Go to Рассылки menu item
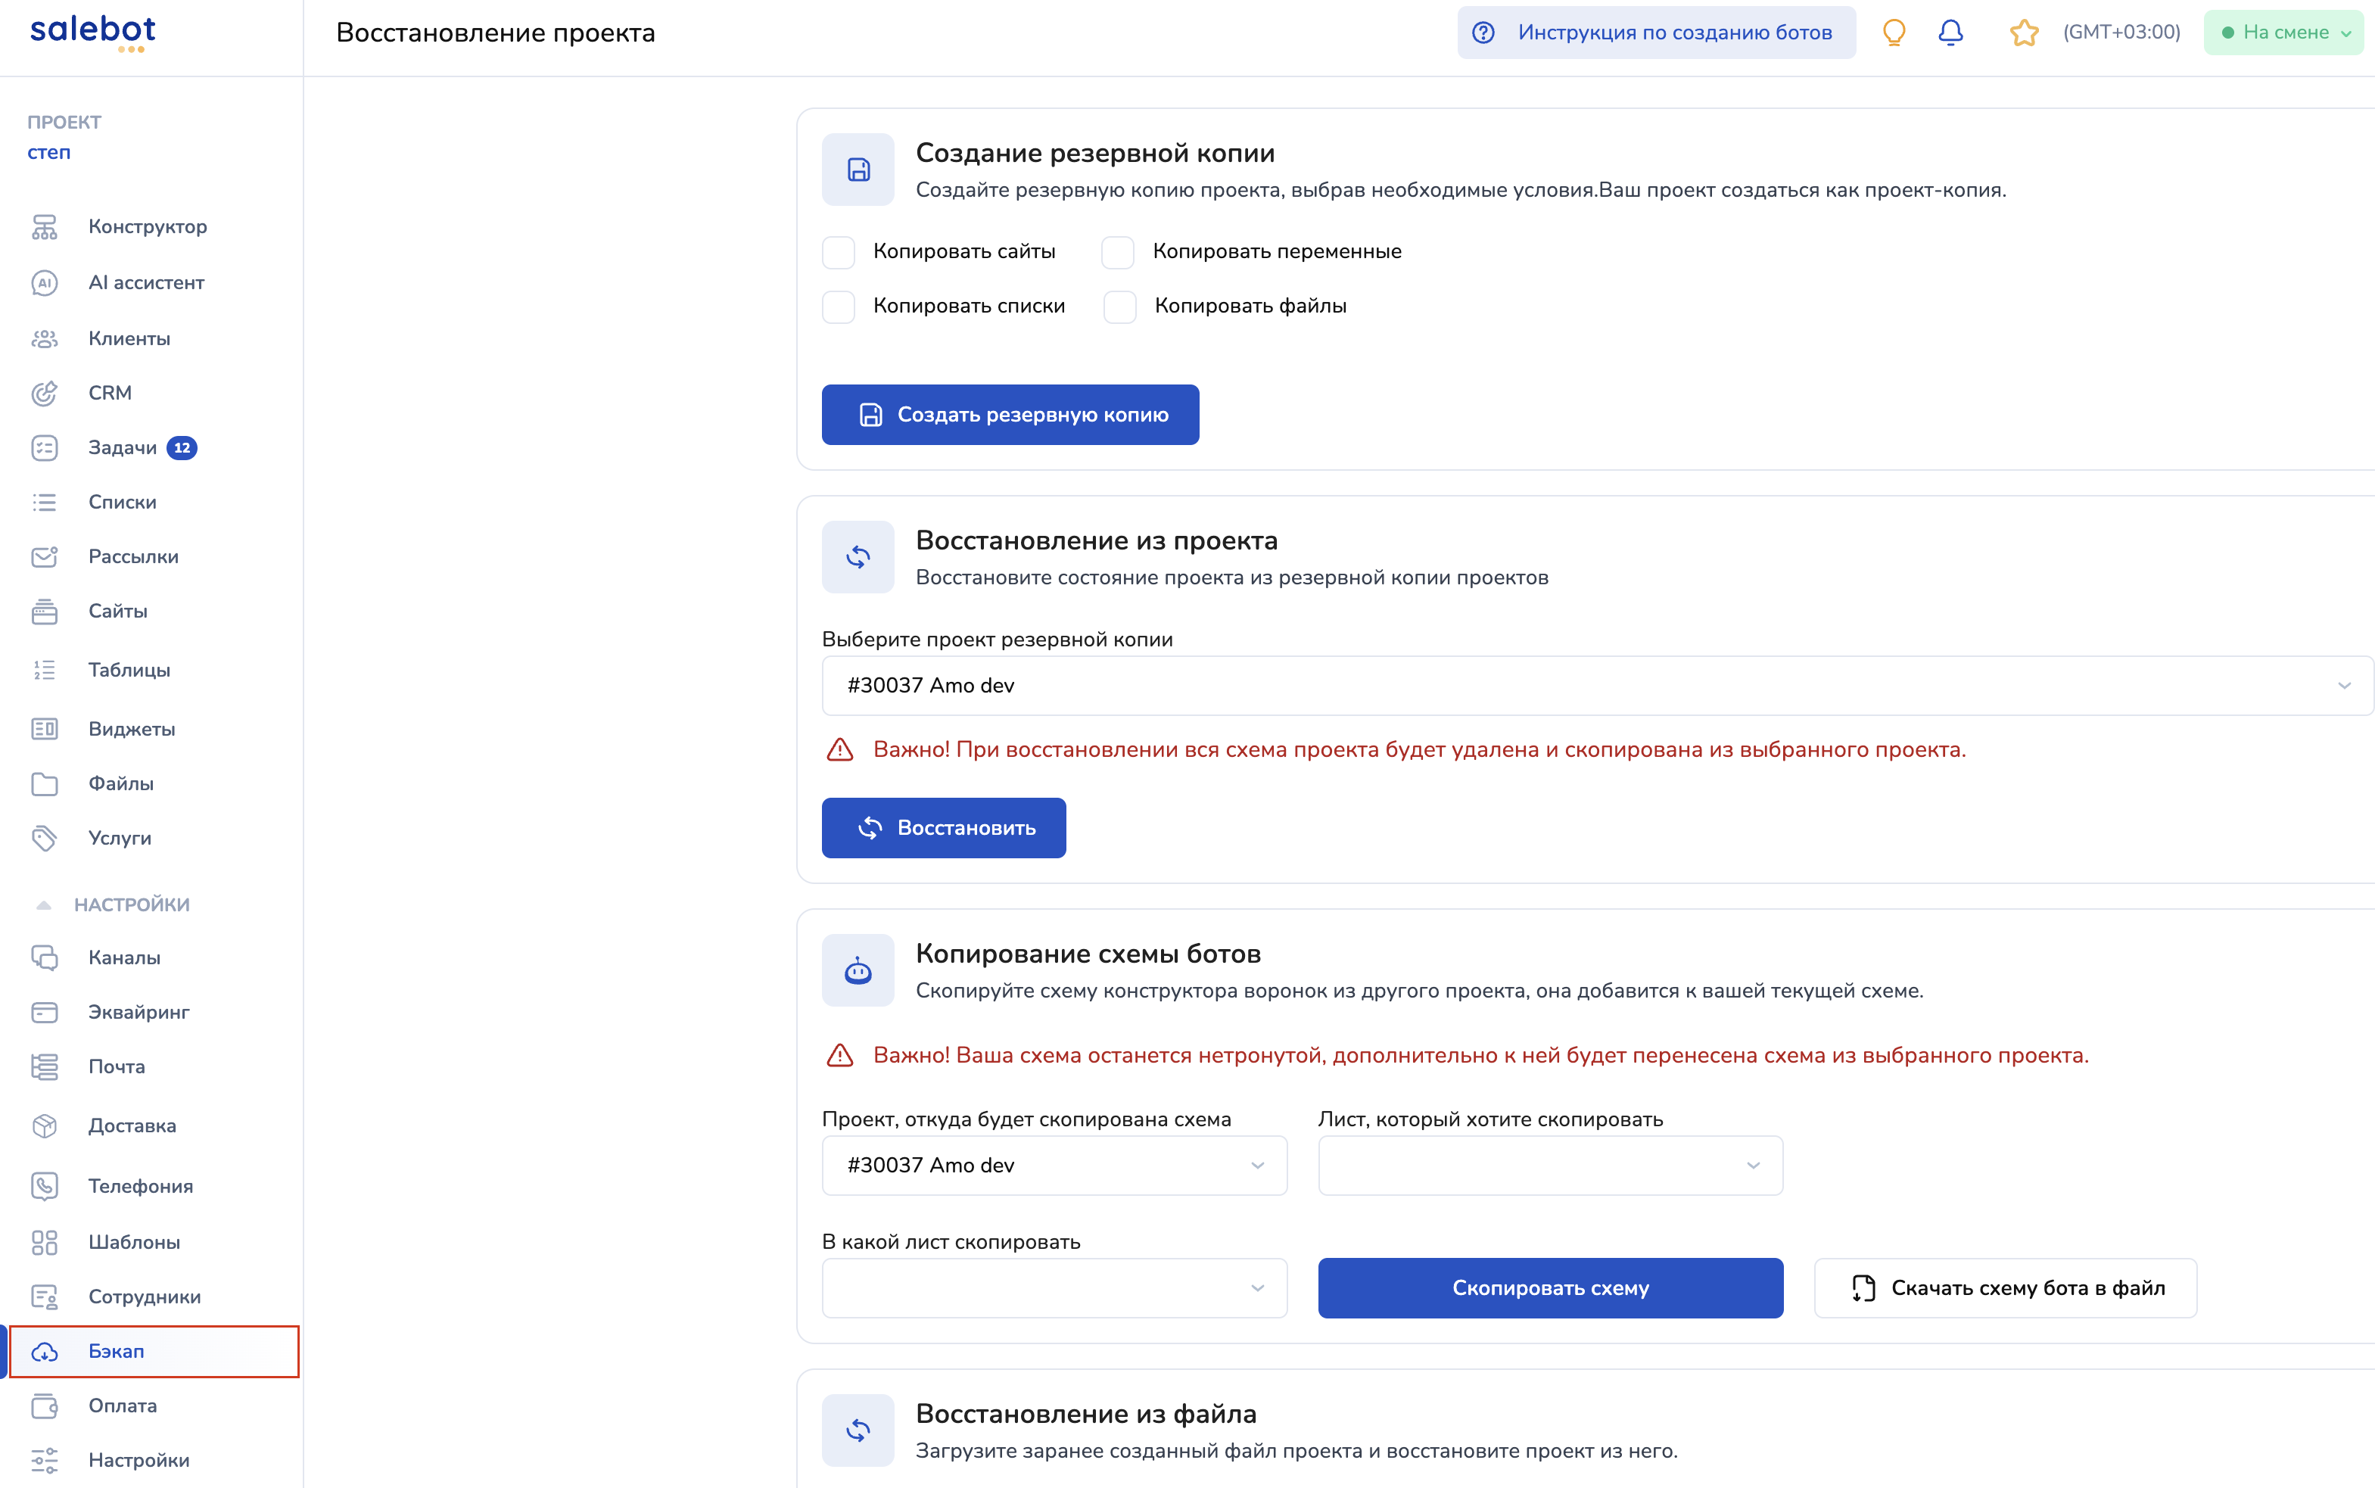Viewport: 2375px width, 1488px height. point(132,556)
